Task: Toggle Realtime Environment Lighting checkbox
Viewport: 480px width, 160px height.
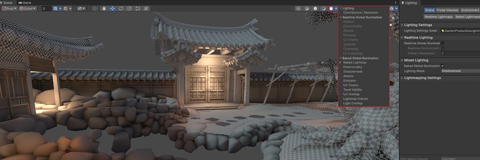Action: 443,48
